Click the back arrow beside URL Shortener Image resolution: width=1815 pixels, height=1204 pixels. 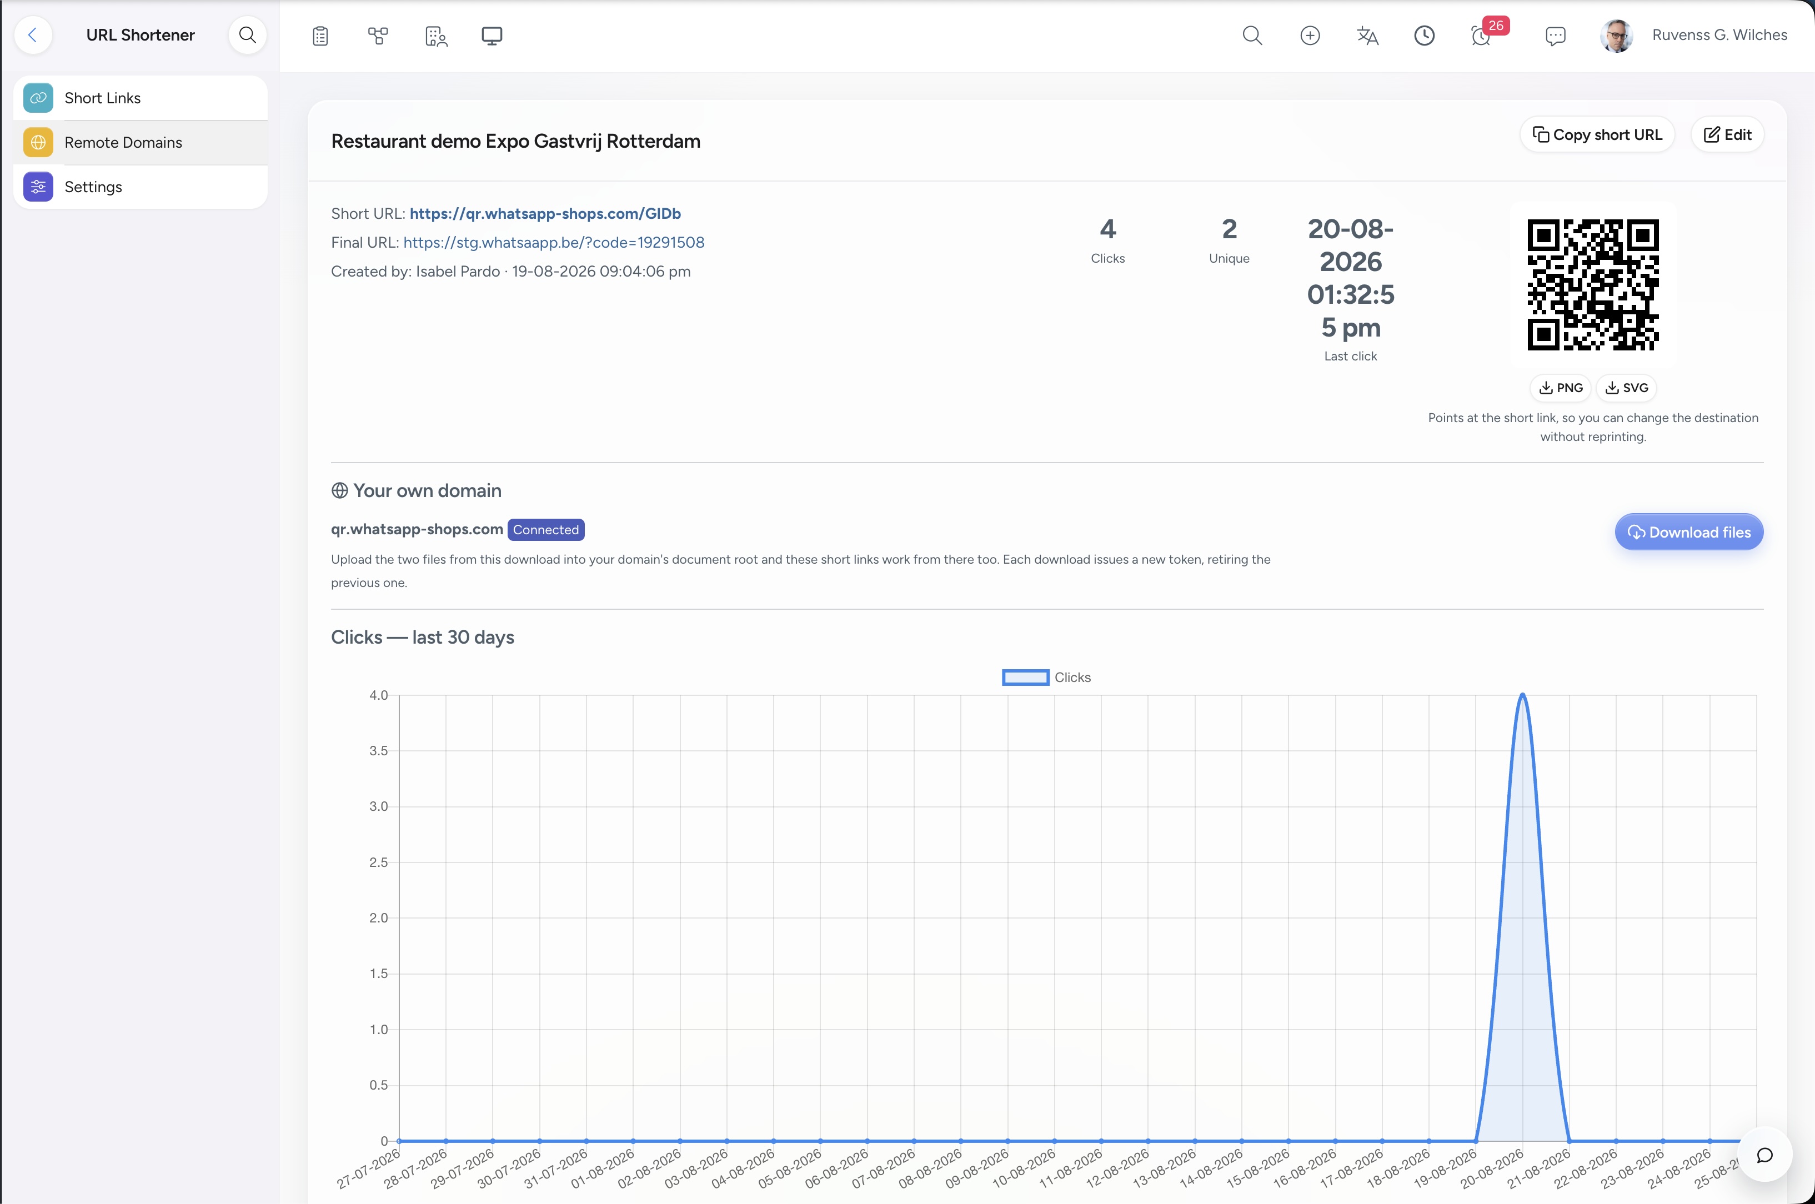(x=33, y=34)
